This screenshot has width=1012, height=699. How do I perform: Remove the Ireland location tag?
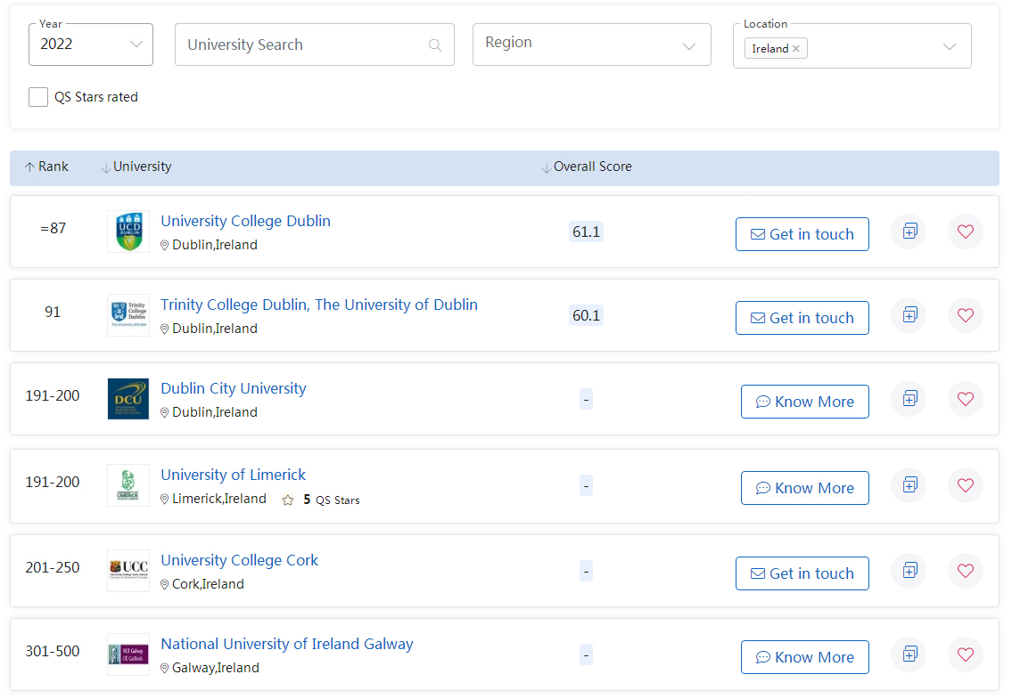tap(796, 49)
